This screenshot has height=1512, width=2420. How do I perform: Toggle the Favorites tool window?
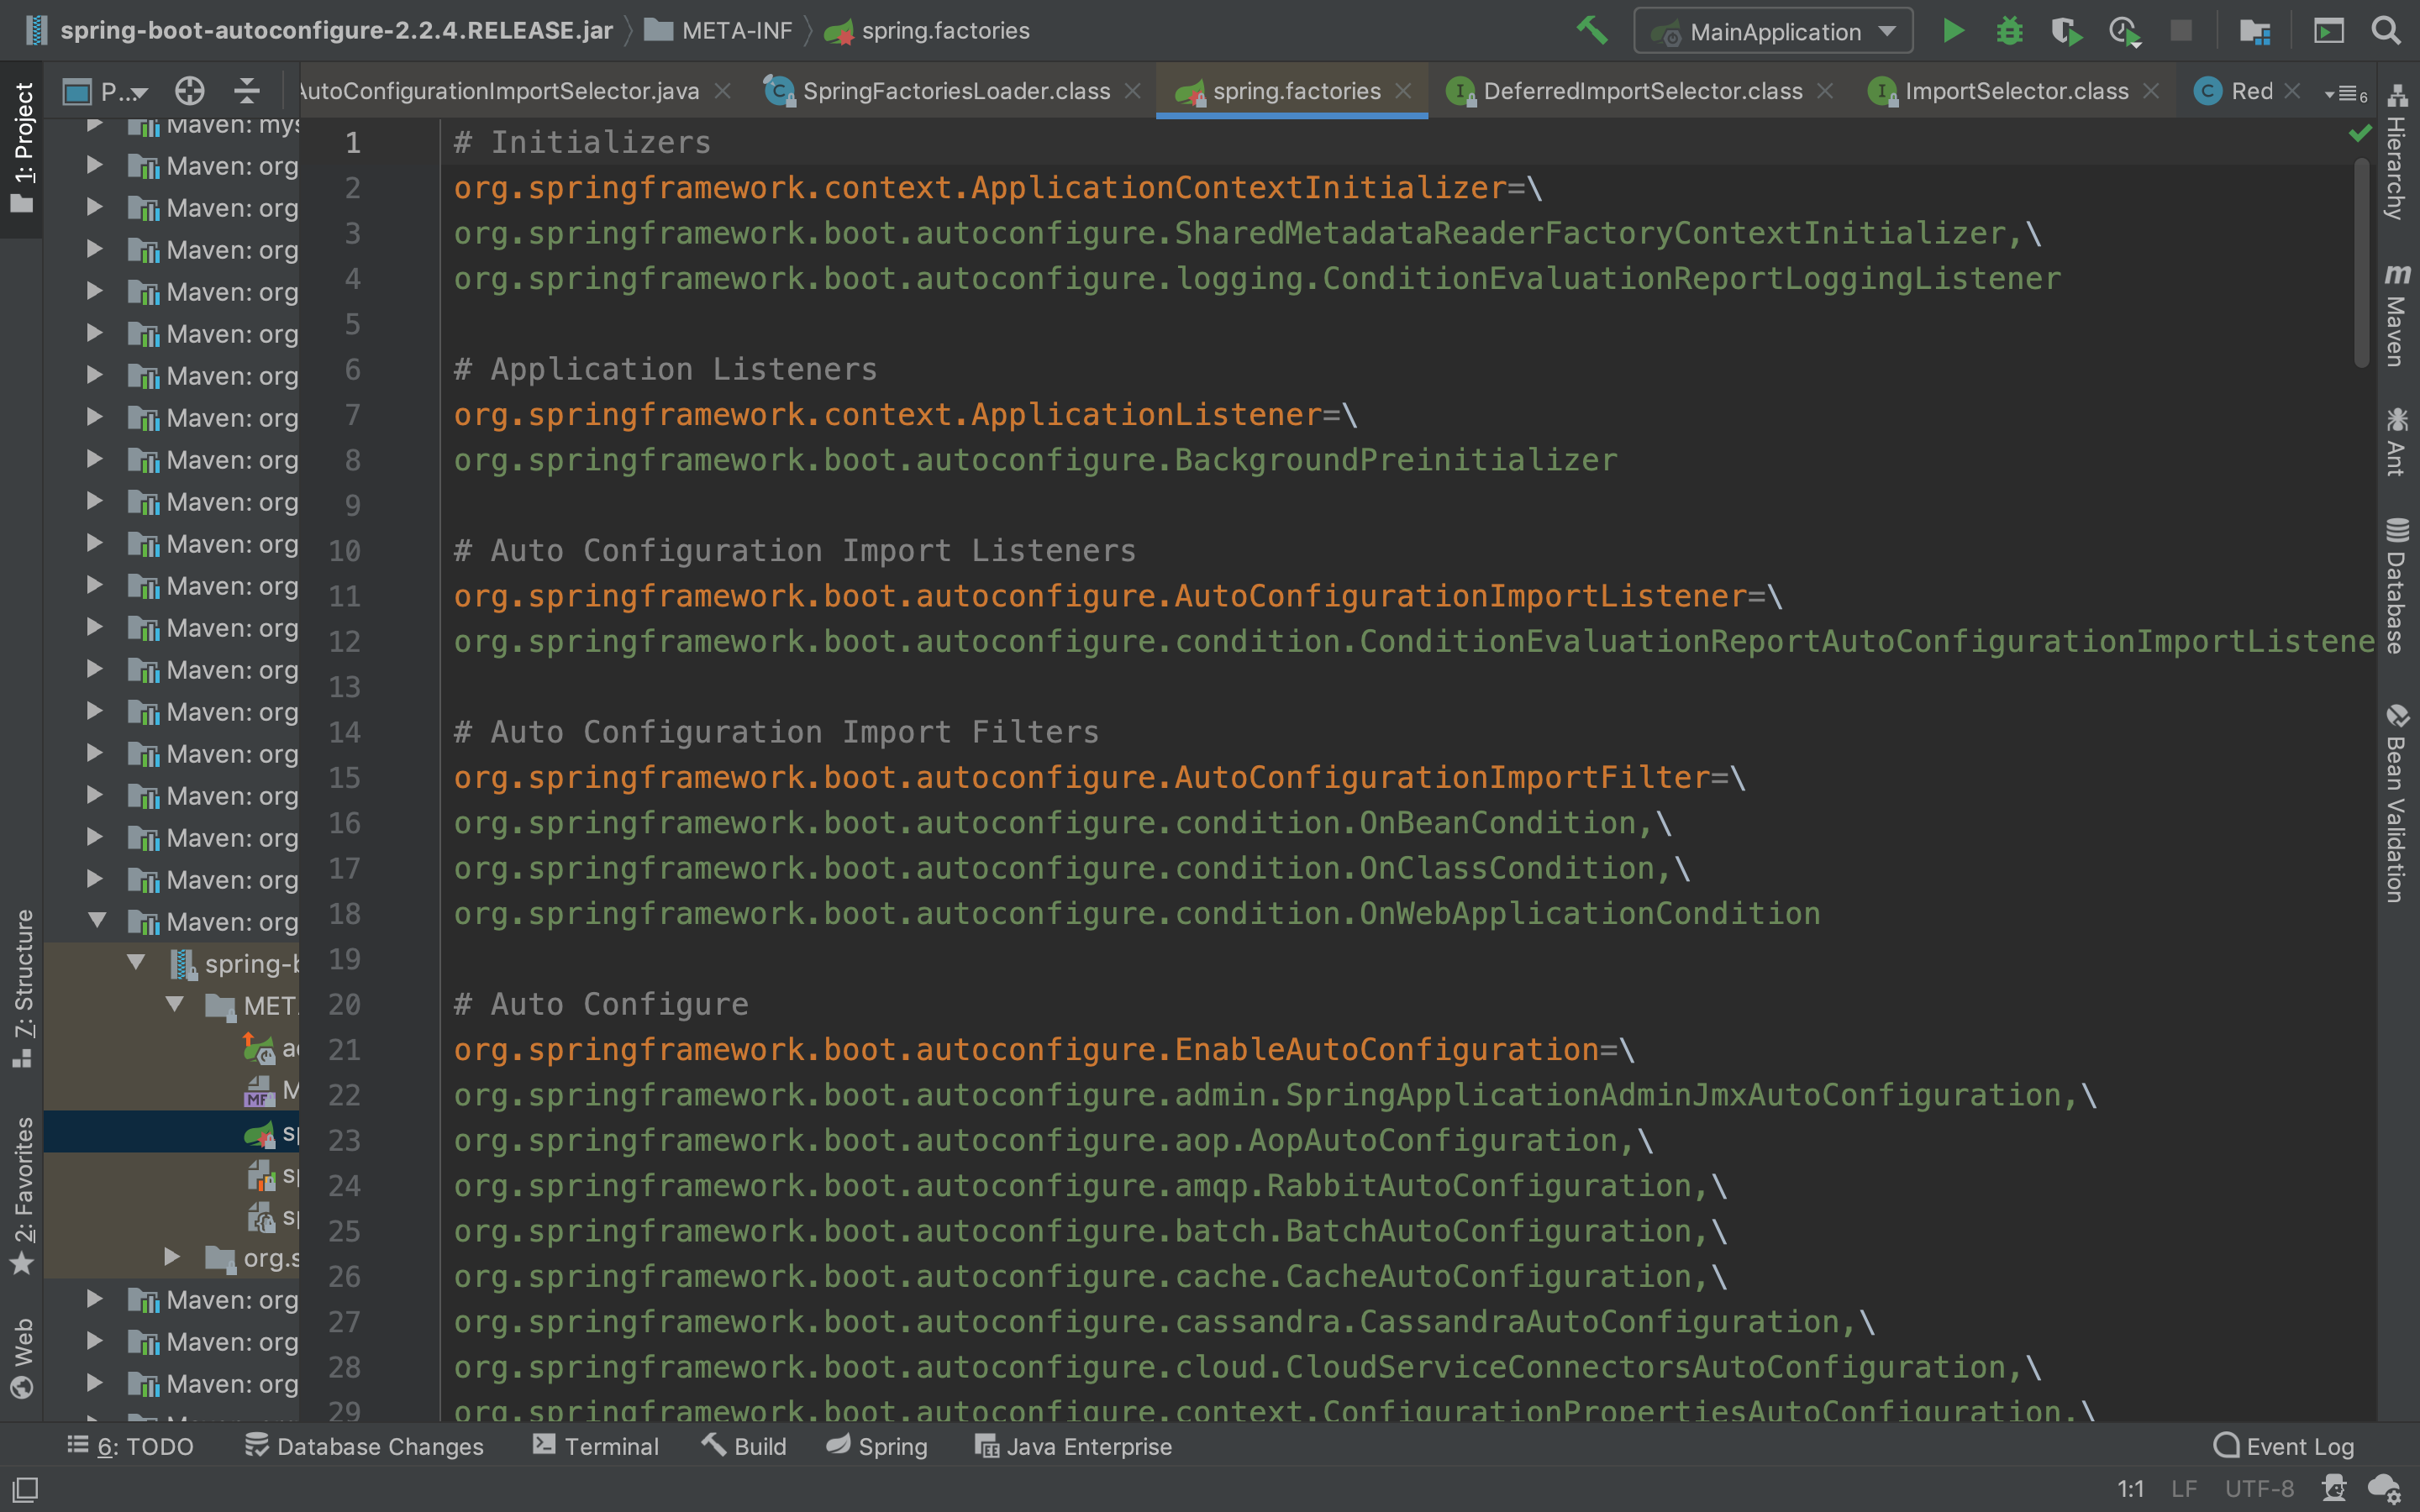point(22,1195)
